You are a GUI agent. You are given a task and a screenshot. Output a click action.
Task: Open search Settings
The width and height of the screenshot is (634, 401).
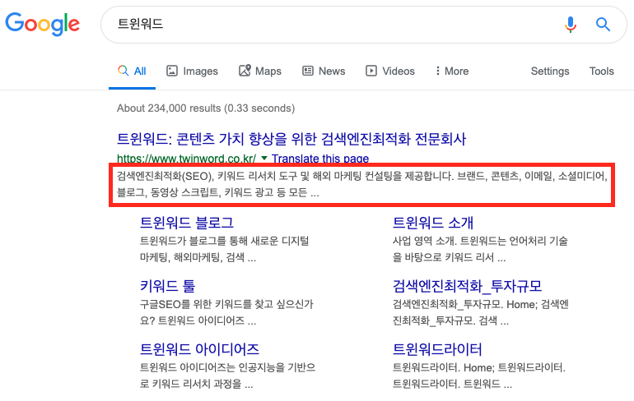pyautogui.click(x=550, y=71)
